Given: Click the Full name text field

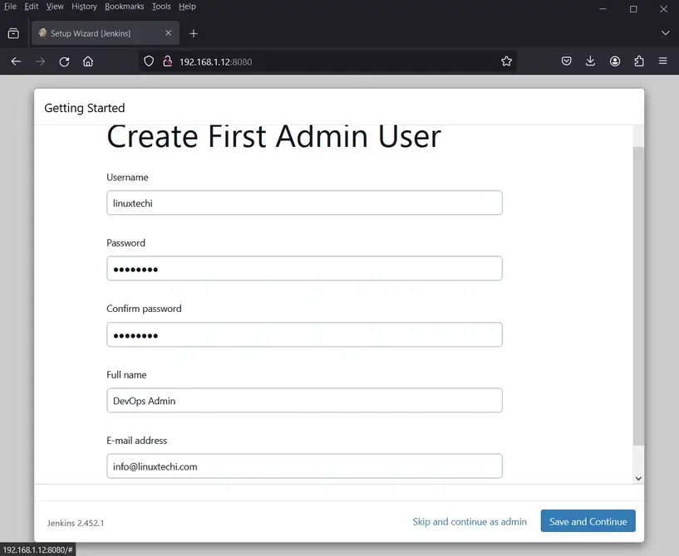Looking at the screenshot, I should 304,401.
